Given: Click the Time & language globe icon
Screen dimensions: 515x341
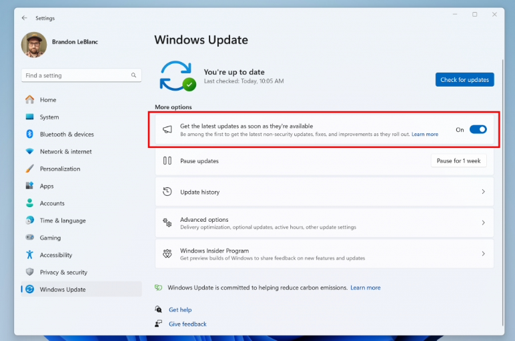Looking at the screenshot, I should pos(29,220).
